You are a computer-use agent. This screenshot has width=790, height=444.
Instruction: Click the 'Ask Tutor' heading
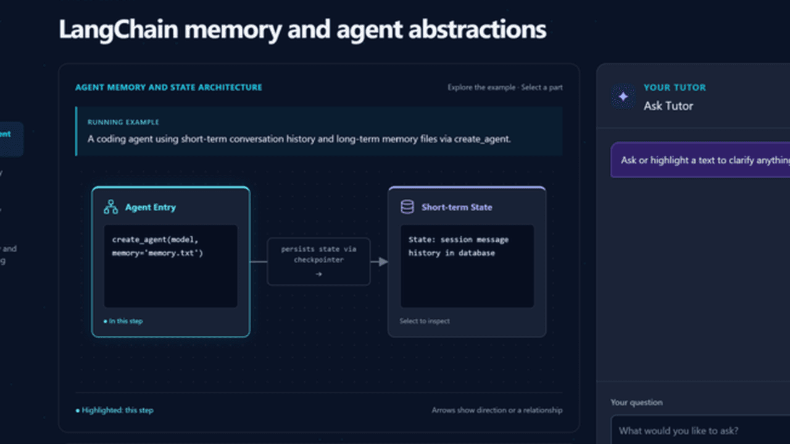(x=668, y=106)
